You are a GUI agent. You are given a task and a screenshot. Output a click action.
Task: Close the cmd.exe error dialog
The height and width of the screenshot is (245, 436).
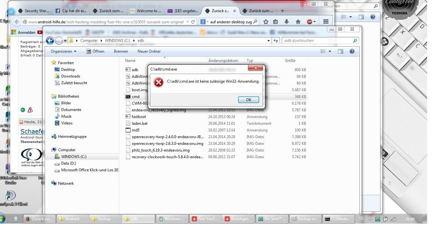[256, 68]
